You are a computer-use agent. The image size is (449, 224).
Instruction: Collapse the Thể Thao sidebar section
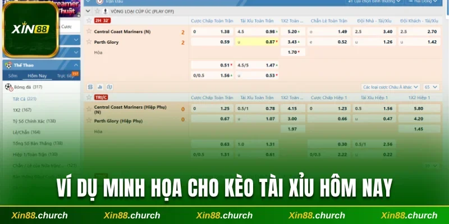(x=75, y=65)
